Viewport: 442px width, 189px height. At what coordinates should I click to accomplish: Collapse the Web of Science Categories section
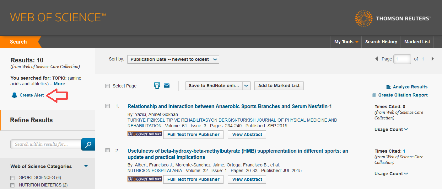86,166
